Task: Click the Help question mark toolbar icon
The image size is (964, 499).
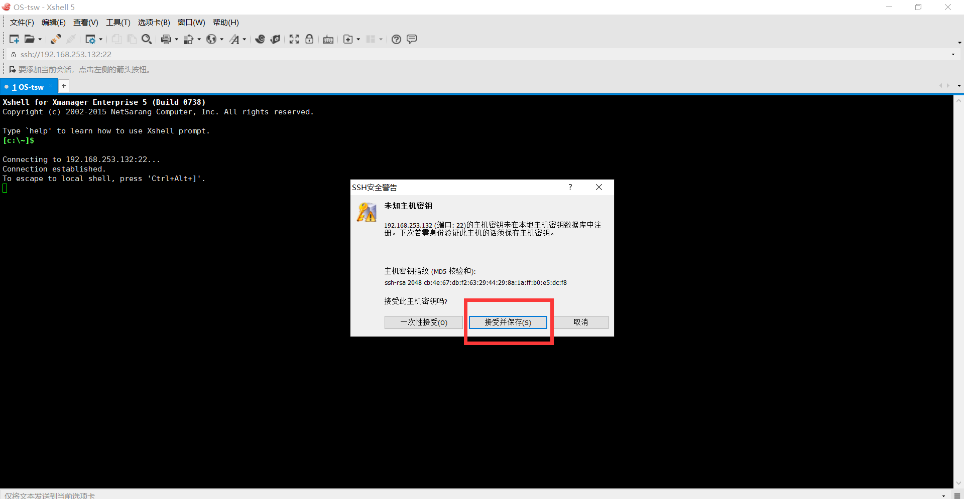Action: point(396,39)
